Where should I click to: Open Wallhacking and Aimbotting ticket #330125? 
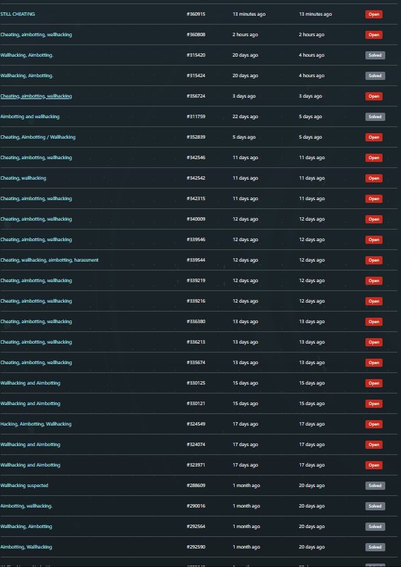(x=30, y=383)
